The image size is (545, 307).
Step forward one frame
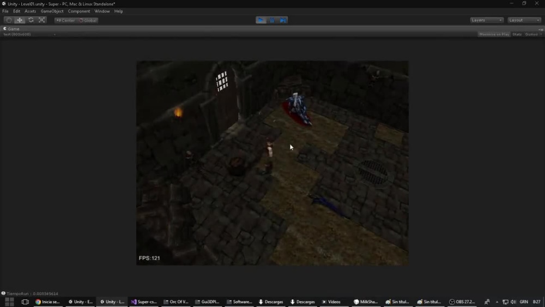282,20
